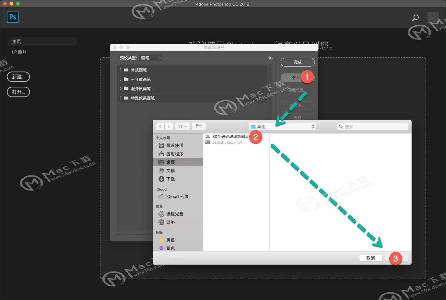The width and height of the screenshot is (446, 300).
Task: Open Preset Manager gear settings menu
Action: tap(270, 58)
